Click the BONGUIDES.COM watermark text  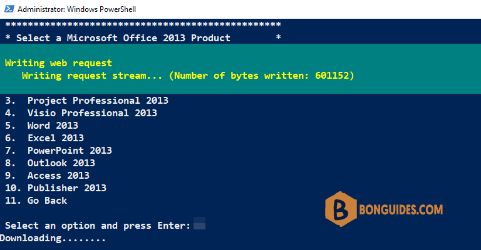[x=401, y=209]
